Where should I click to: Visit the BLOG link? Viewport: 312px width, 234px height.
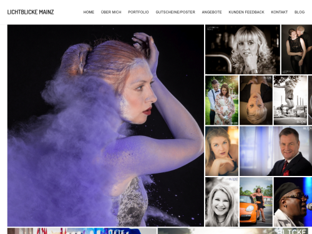300,12
